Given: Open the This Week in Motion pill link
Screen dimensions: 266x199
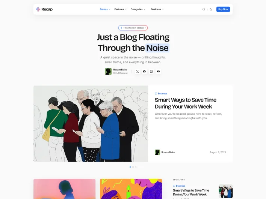Looking at the screenshot, I should tap(133, 28).
